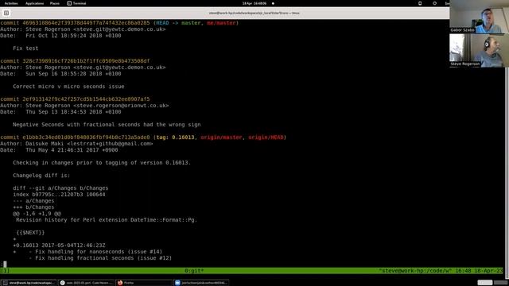Click 'diff --git a/Changes b/Changes' line
The width and height of the screenshot is (509, 286).
60,188
